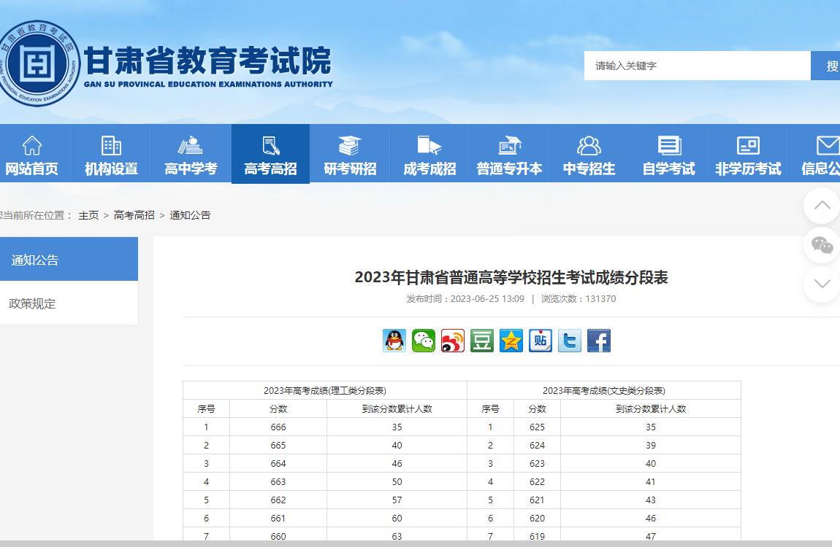
Task: Jump to page bottom with down chevron
Action: 822,284
